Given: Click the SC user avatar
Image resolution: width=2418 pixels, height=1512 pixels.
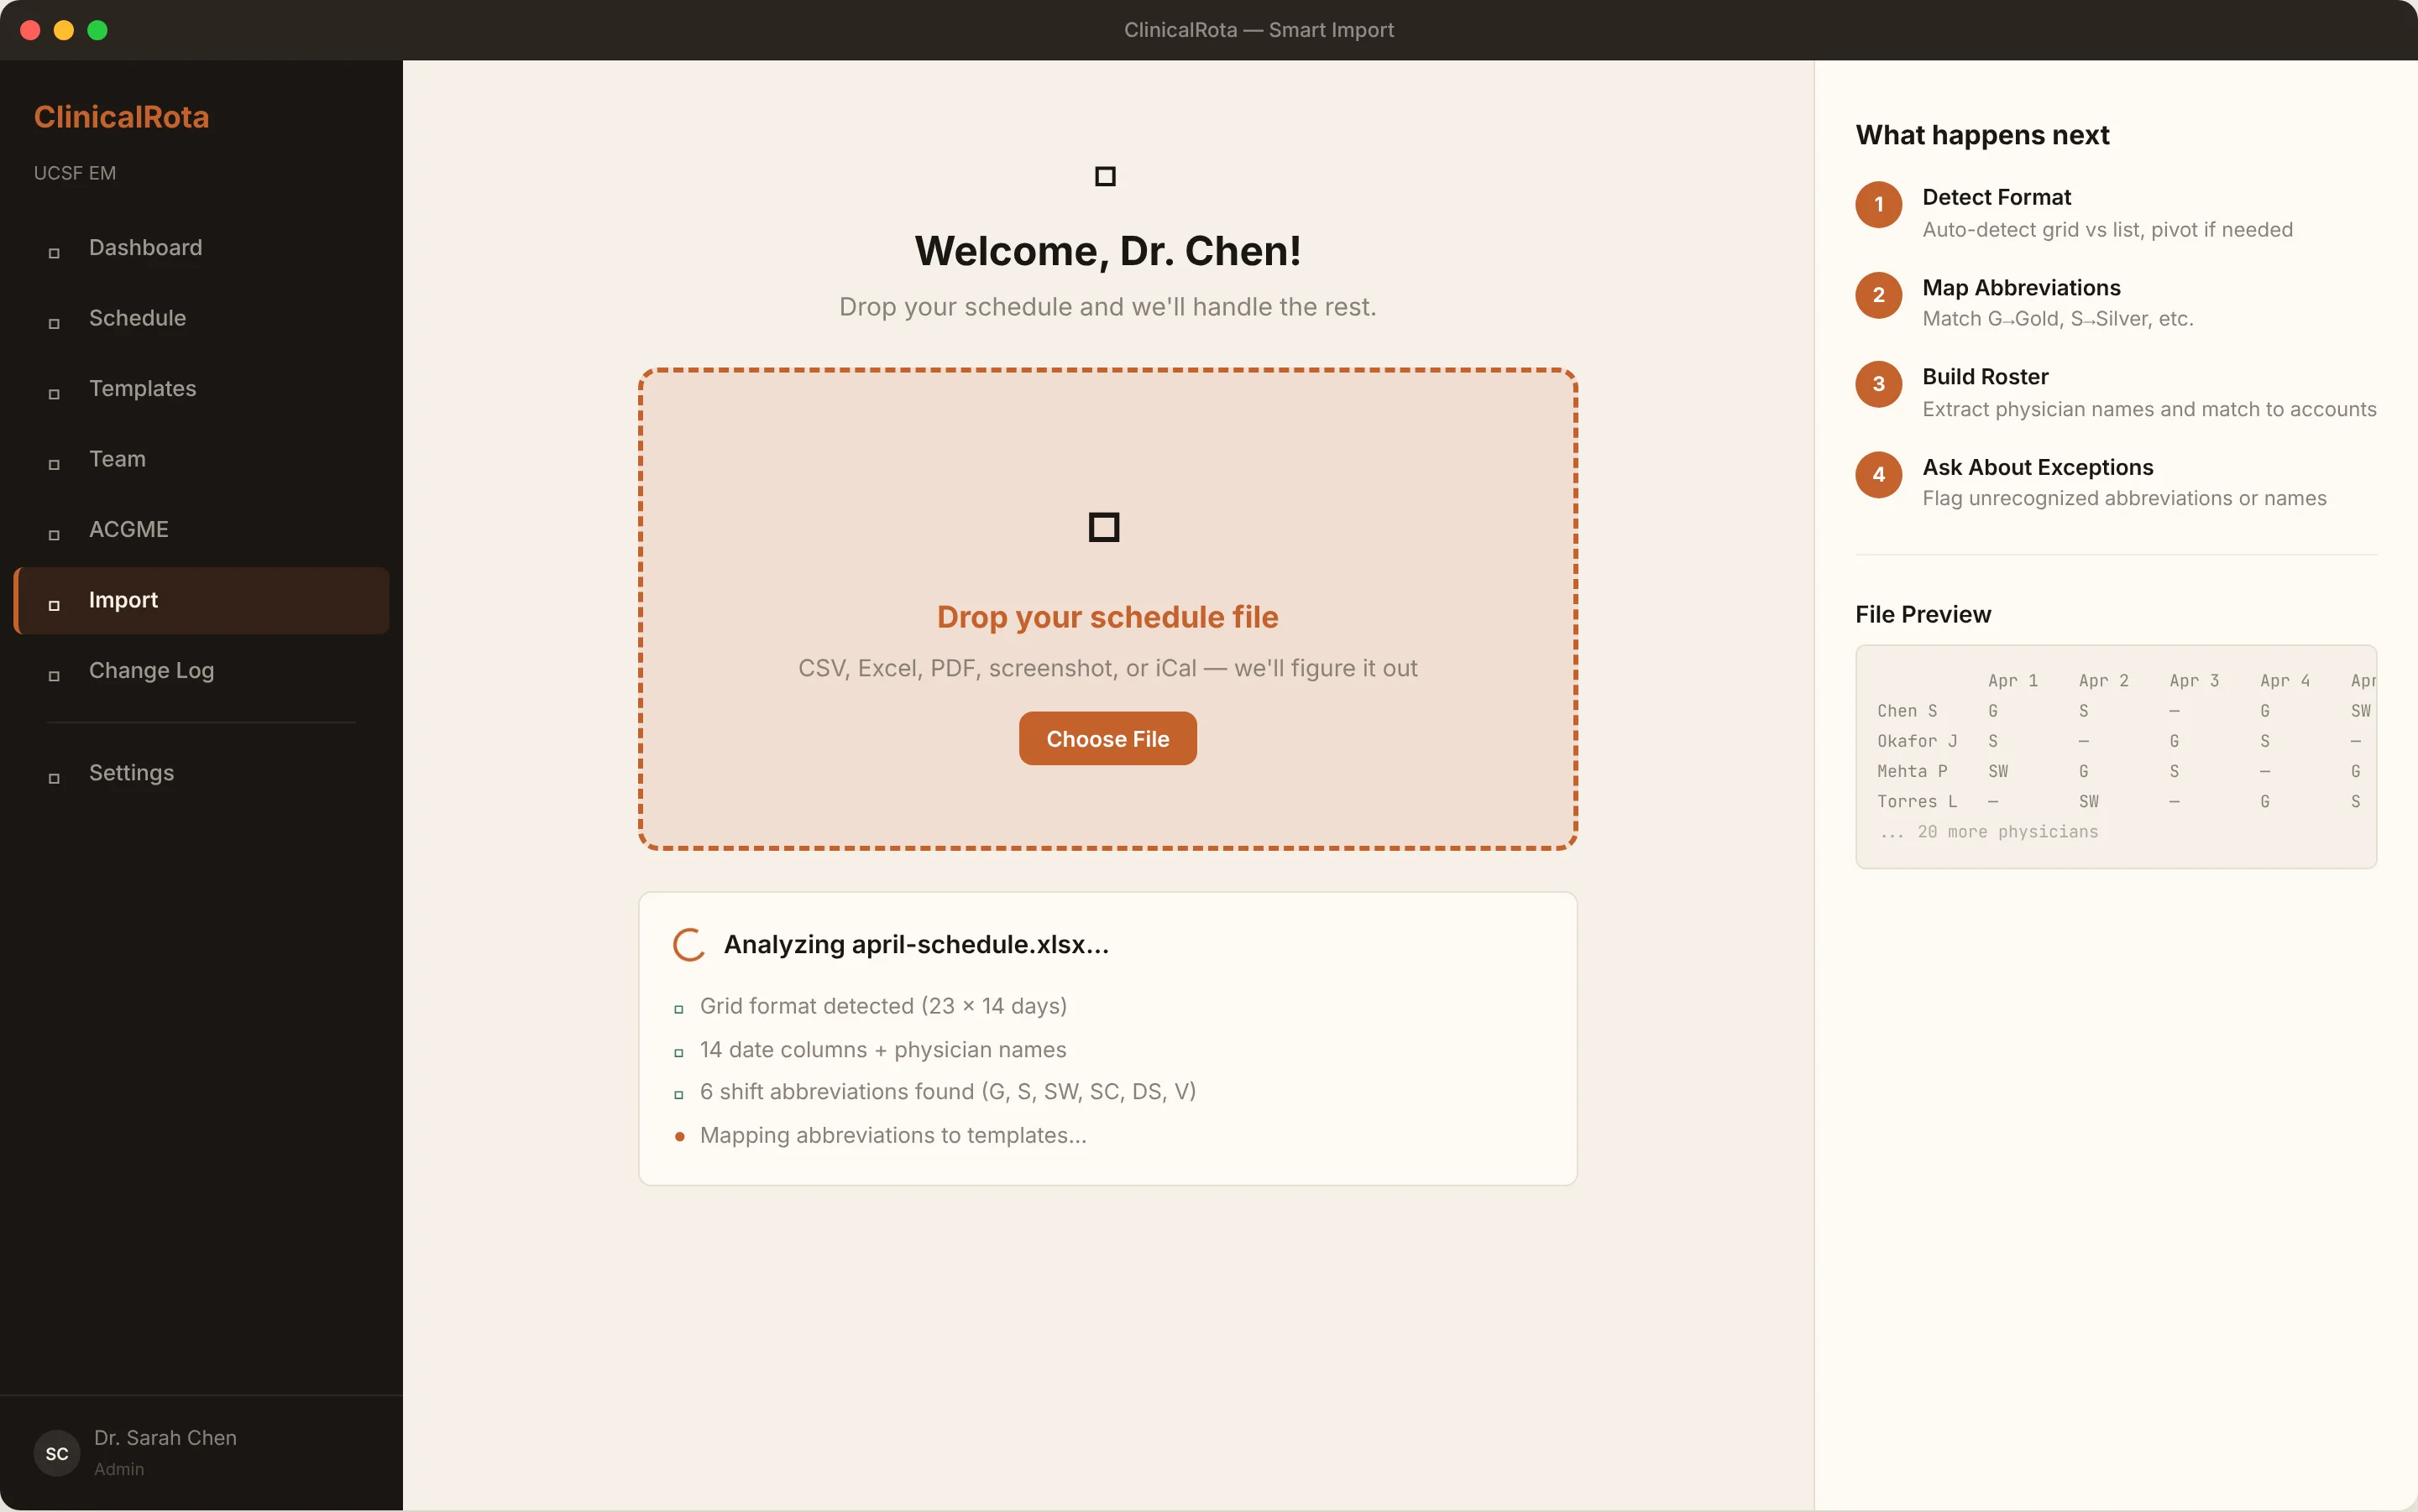Looking at the screenshot, I should [57, 1453].
